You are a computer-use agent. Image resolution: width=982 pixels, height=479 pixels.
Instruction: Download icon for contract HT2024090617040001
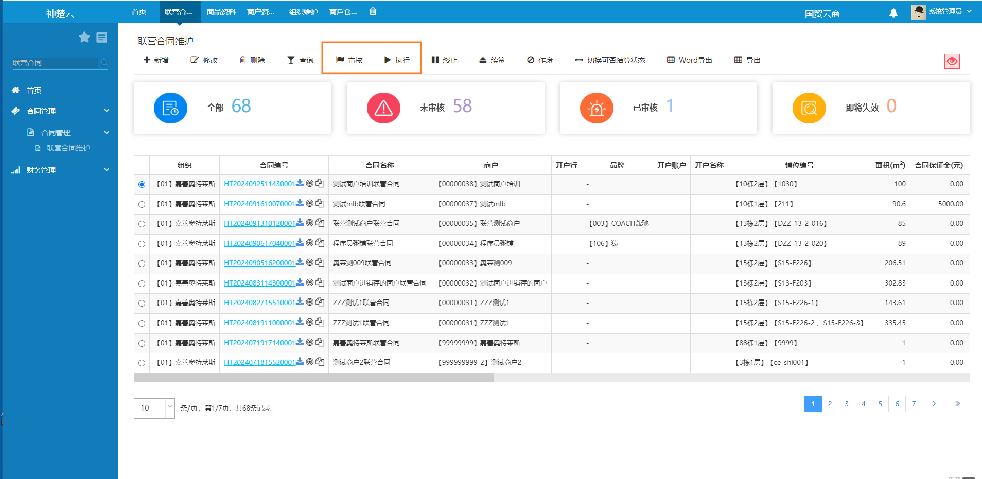[x=300, y=243]
